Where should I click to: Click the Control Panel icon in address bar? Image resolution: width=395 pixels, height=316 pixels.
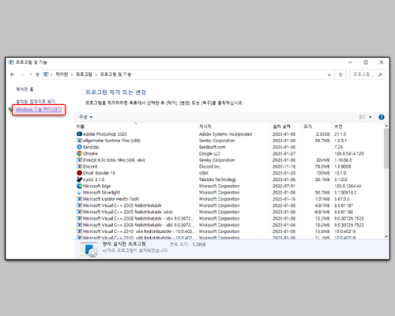point(46,74)
